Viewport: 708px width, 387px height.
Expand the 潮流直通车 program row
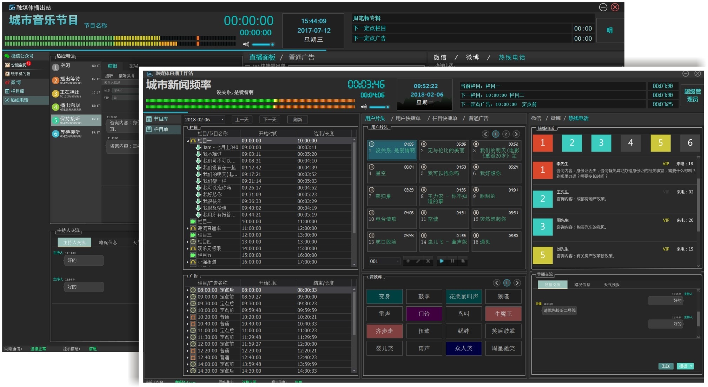click(x=188, y=228)
